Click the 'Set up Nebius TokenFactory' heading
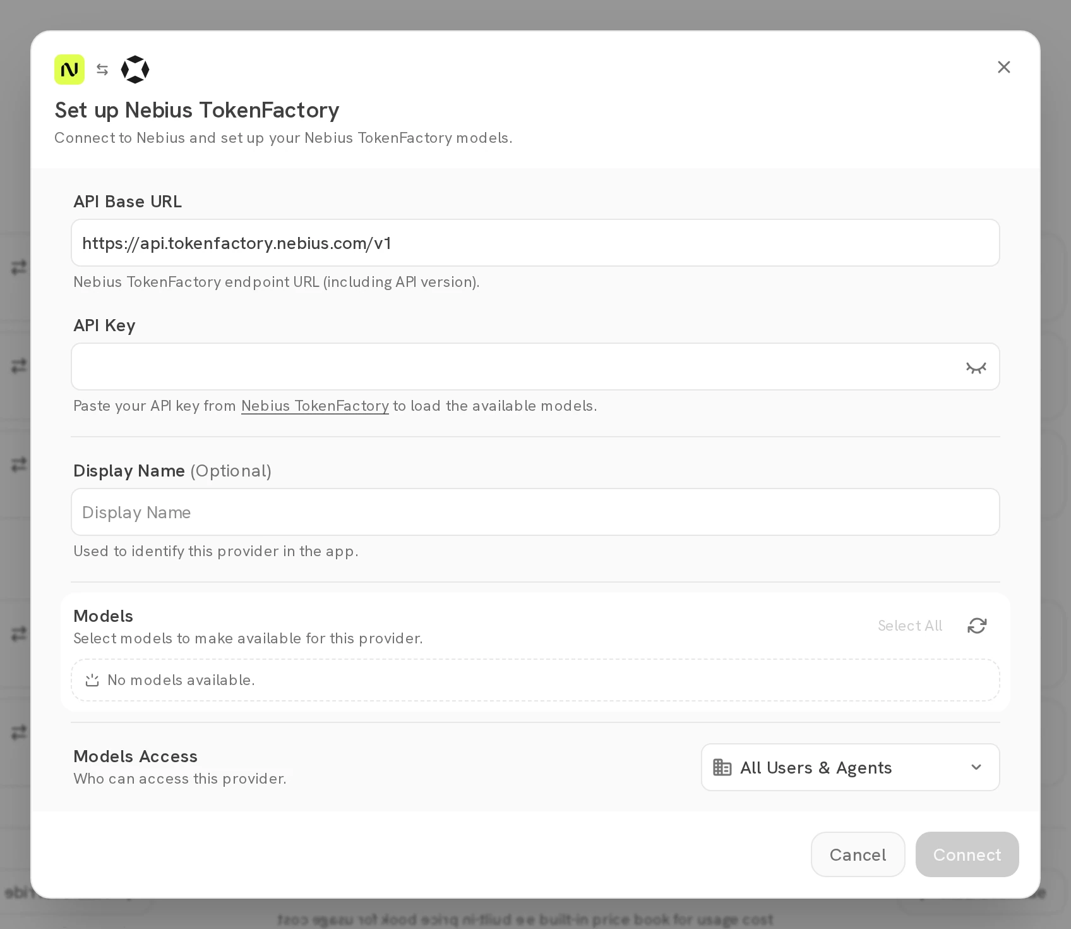1071x929 pixels. tap(197, 110)
